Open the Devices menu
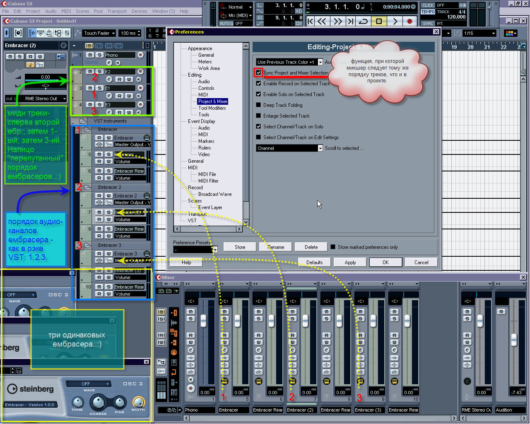Image resolution: width=530 pixels, height=424 pixels. click(x=139, y=11)
